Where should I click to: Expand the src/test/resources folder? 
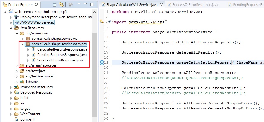click(x=17, y=76)
